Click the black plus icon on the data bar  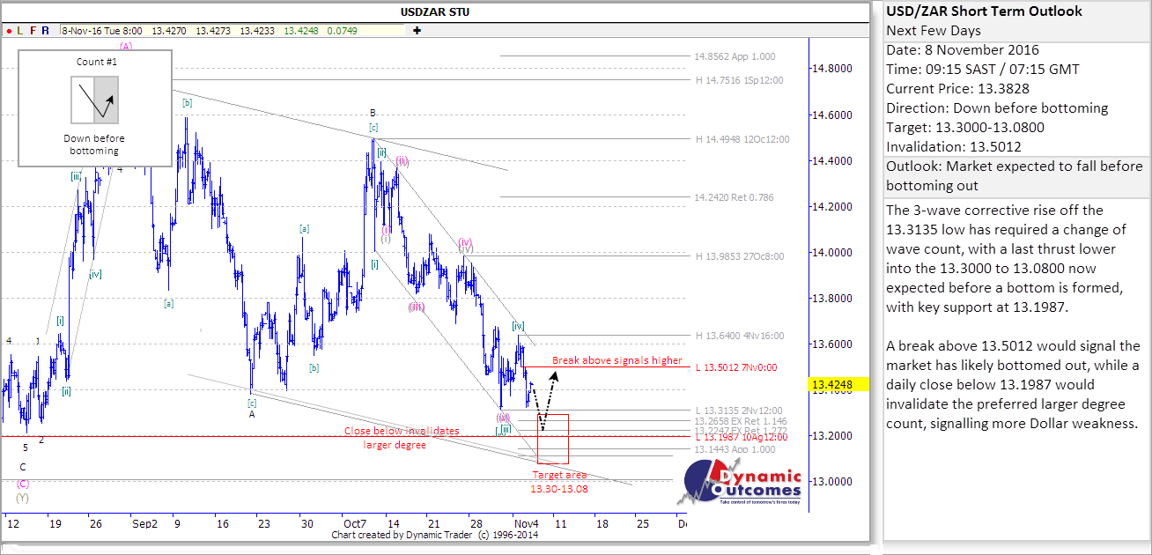click(417, 30)
